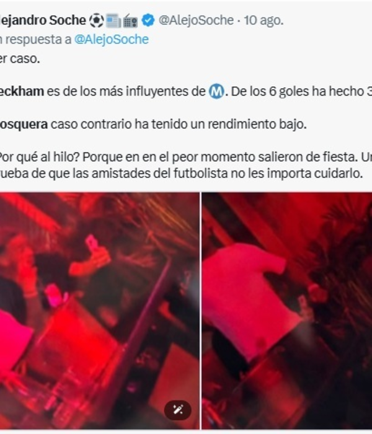Image resolution: width=372 pixels, height=434 pixels.
Task: Click the 'er caso.' text line
Action: pos(20,59)
